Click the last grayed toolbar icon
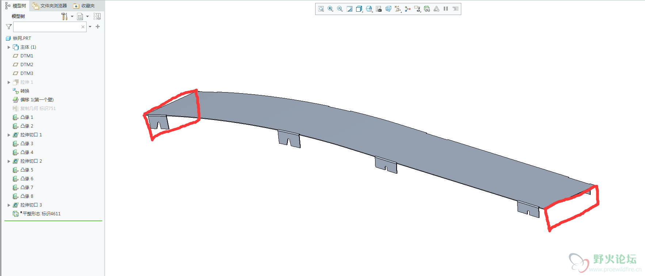Screen dimensions: 645x276 [455, 9]
